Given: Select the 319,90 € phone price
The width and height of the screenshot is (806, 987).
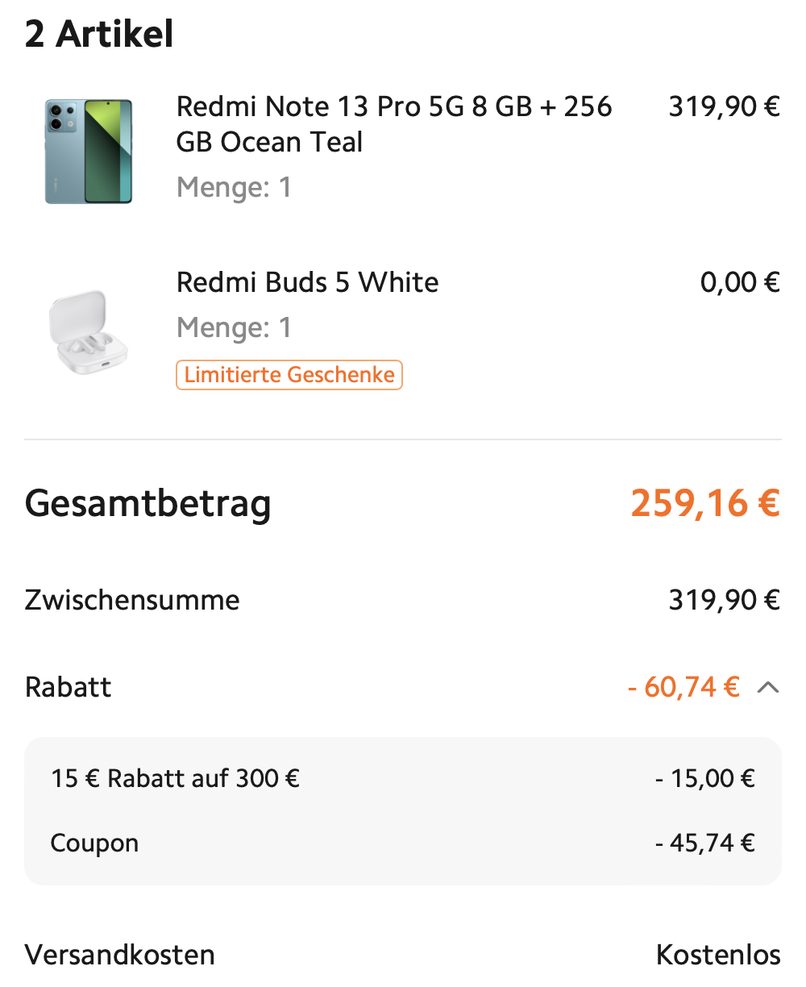Looking at the screenshot, I should (x=723, y=106).
